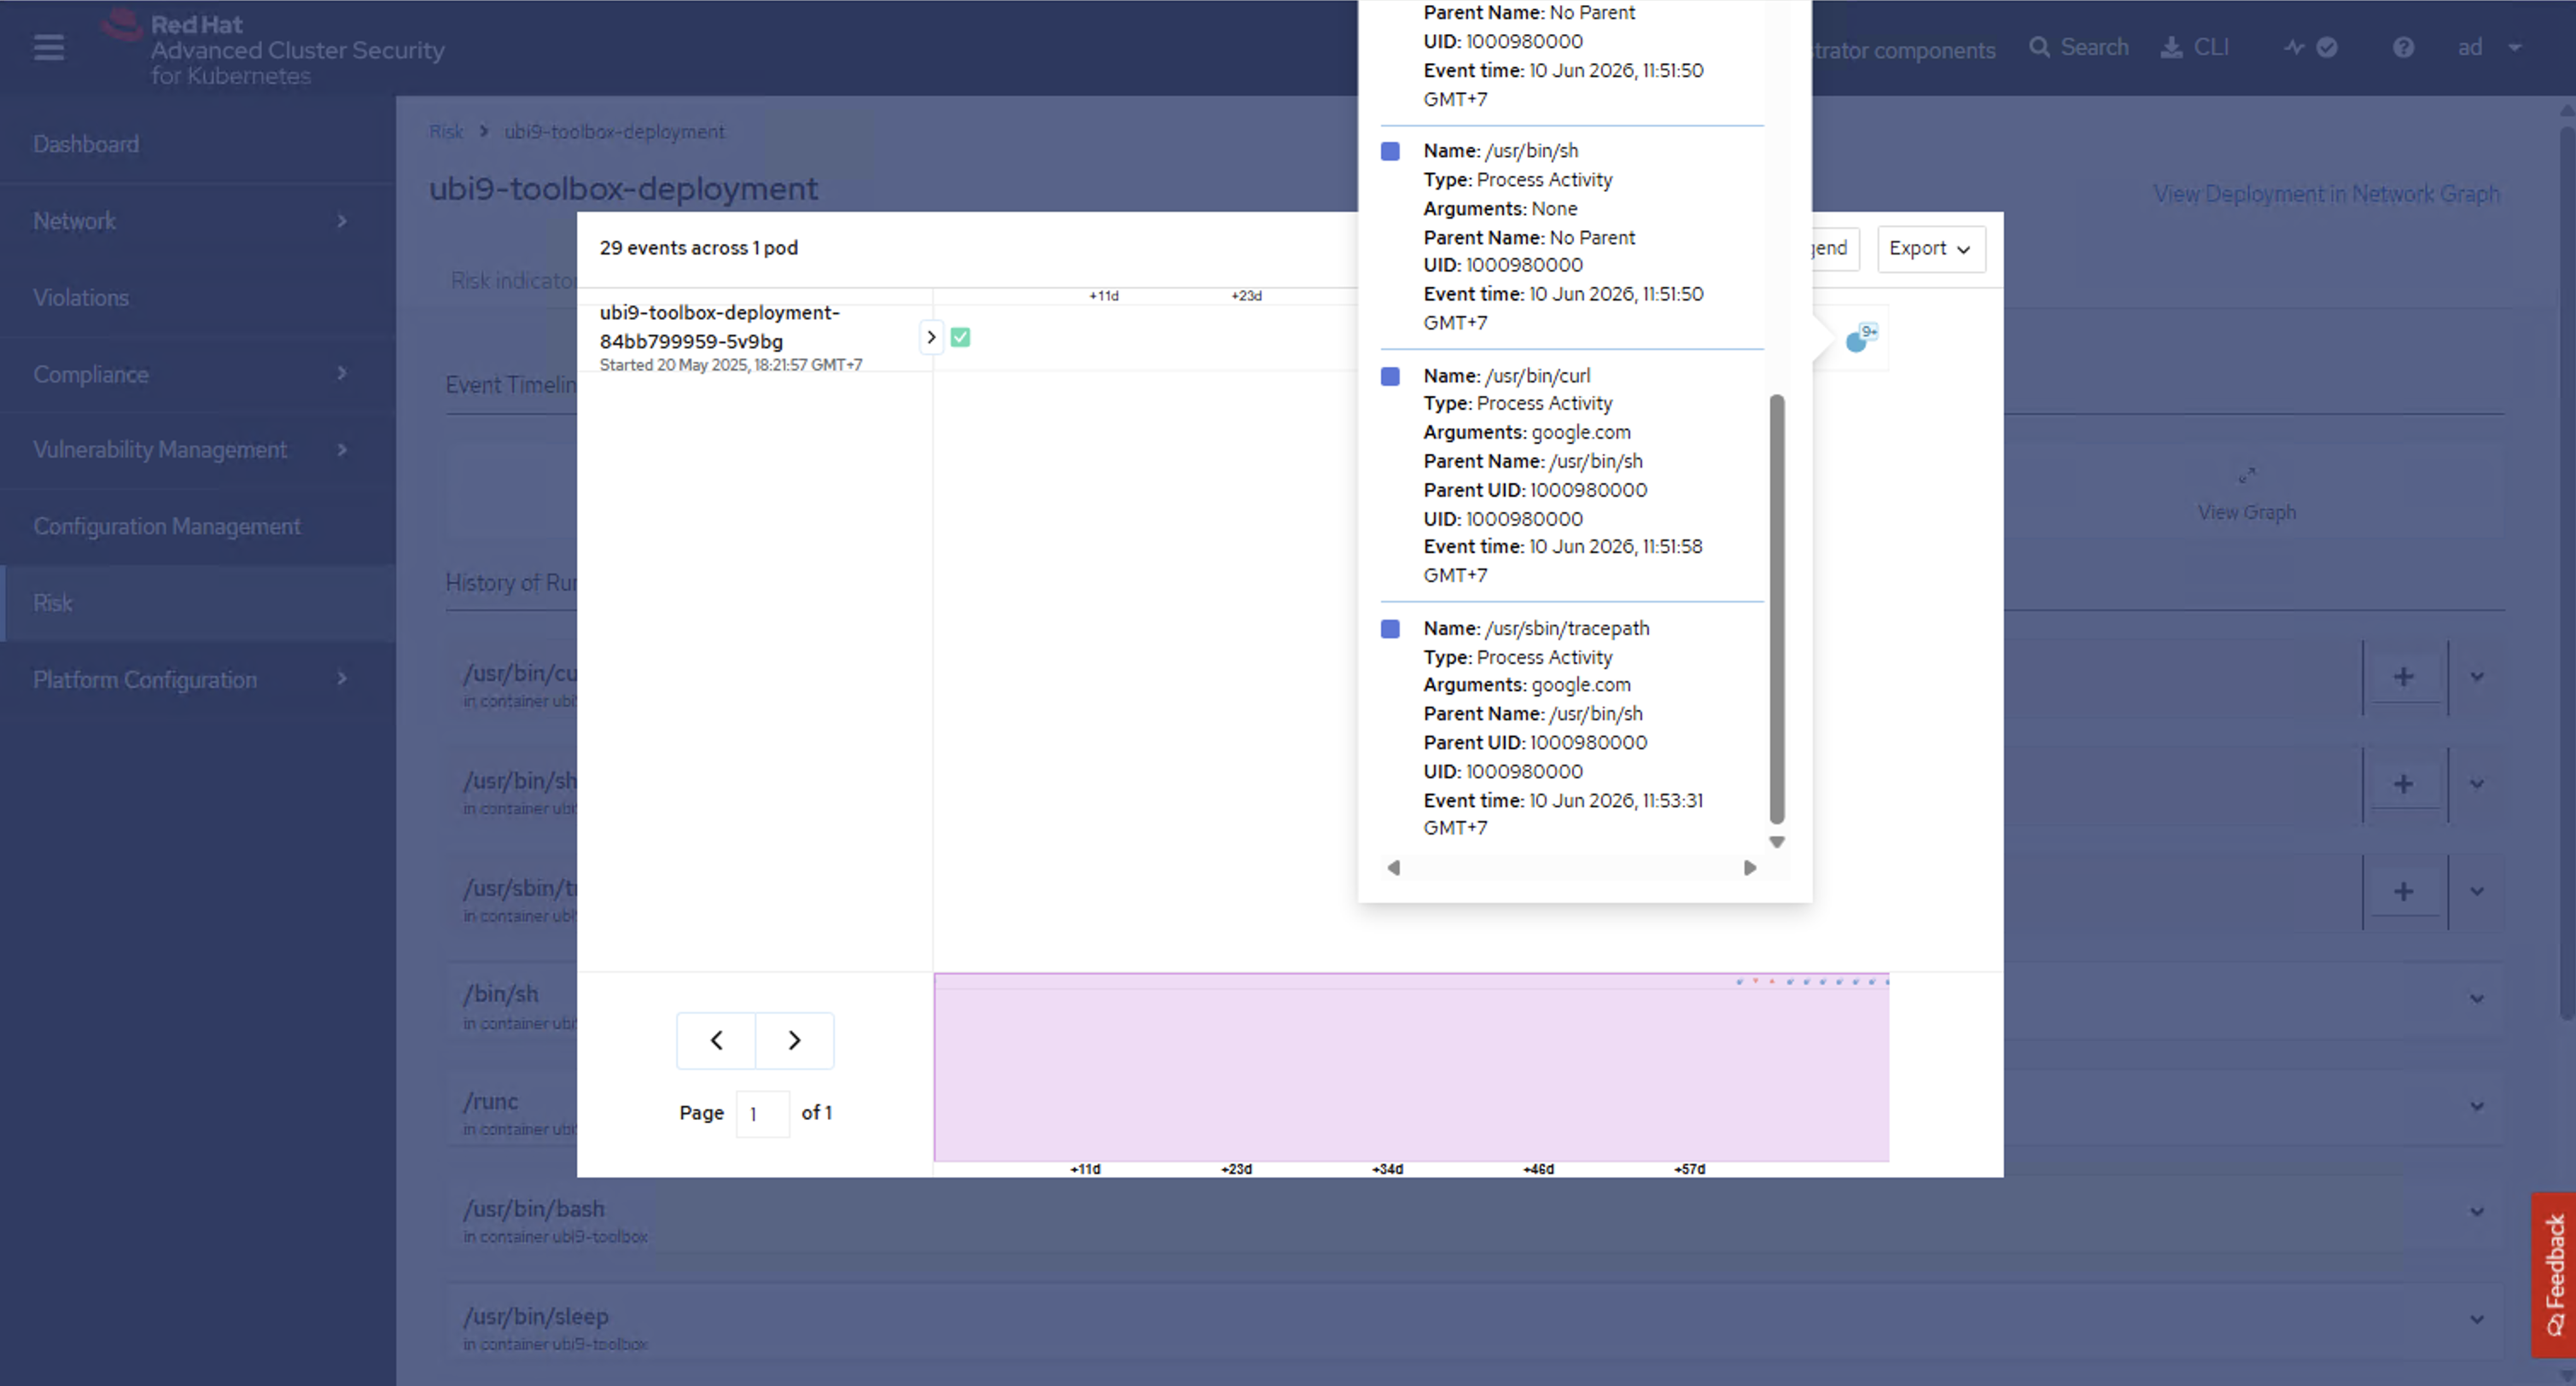The width and height of the screenshot is (2576, 1386).
Task: Toggle the green checkbox beside pod name
Action: [960, 337]
